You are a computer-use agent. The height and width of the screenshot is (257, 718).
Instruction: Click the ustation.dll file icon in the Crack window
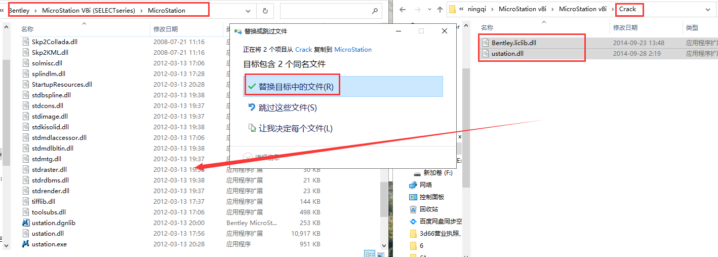click(x=486, y=53)
